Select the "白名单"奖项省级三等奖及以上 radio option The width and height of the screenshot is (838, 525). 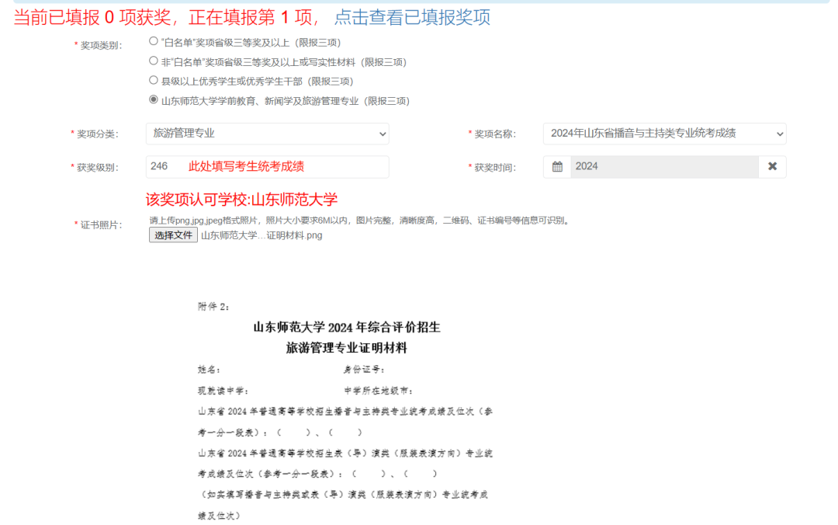coord(154,42)
